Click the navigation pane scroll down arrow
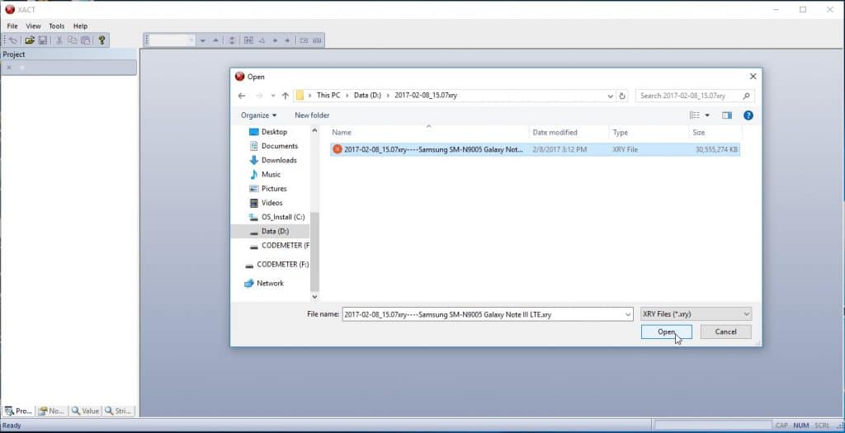Viewport: 845px width, 433px height. (x=314, y=296)
